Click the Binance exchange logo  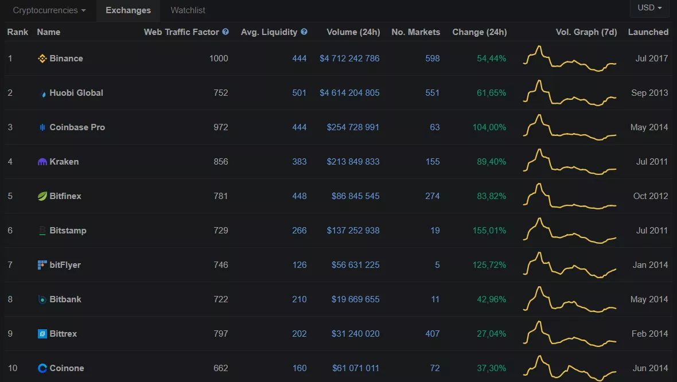coord(42,58)
